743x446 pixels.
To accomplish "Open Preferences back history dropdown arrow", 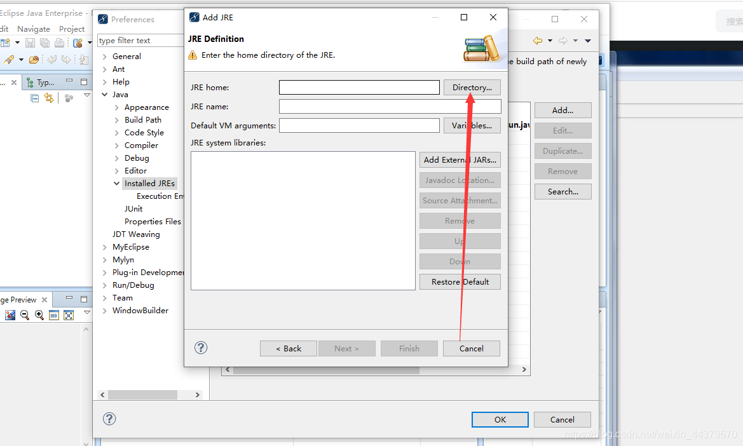I will click(550, 41).
